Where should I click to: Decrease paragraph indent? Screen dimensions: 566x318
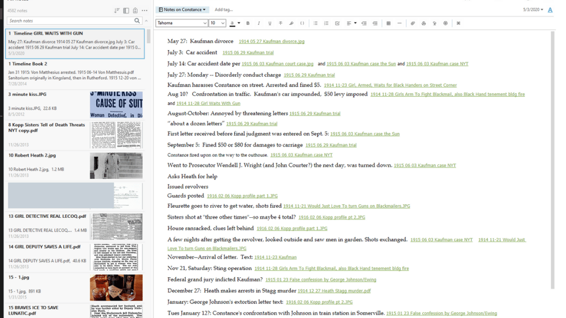coord(364,23)
